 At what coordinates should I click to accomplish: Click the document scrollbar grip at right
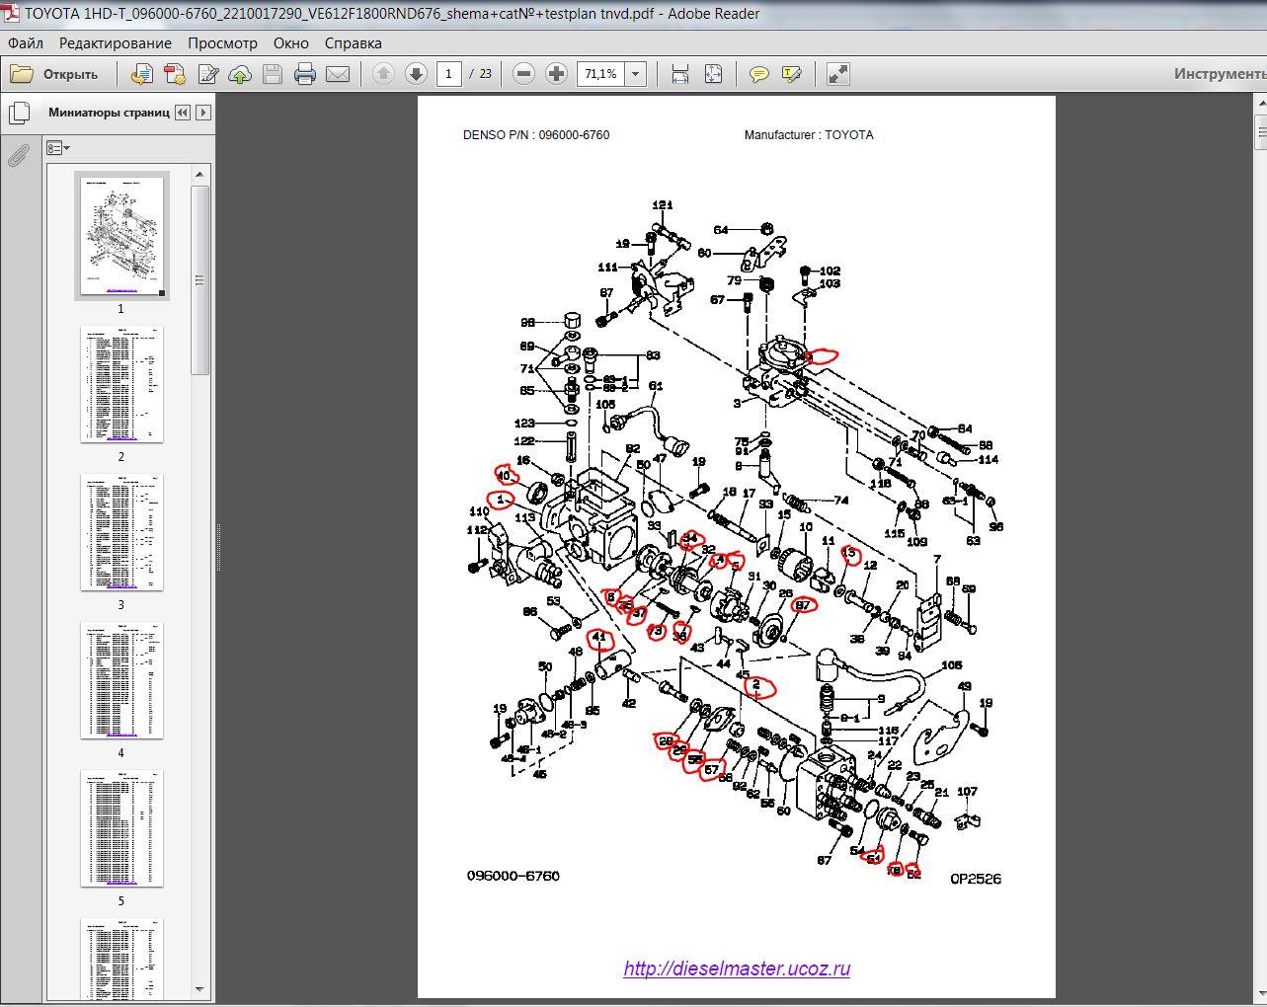click(x=1261, y=131)
